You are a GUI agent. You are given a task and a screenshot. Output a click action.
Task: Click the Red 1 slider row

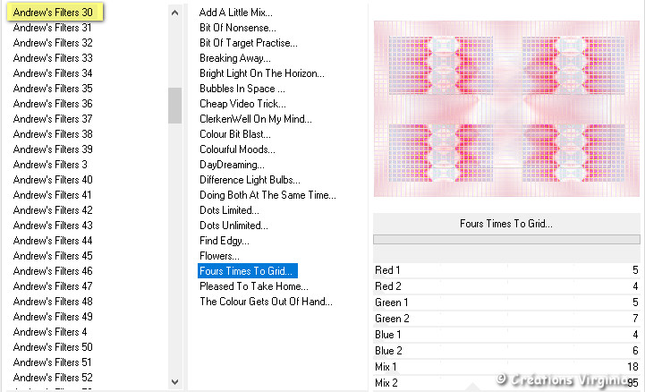click(x=506, y=270)
